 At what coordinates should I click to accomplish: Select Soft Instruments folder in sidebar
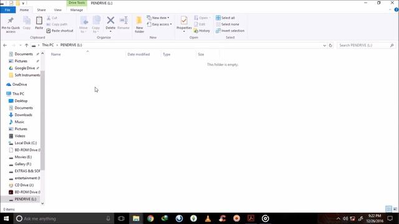point(24,75)
